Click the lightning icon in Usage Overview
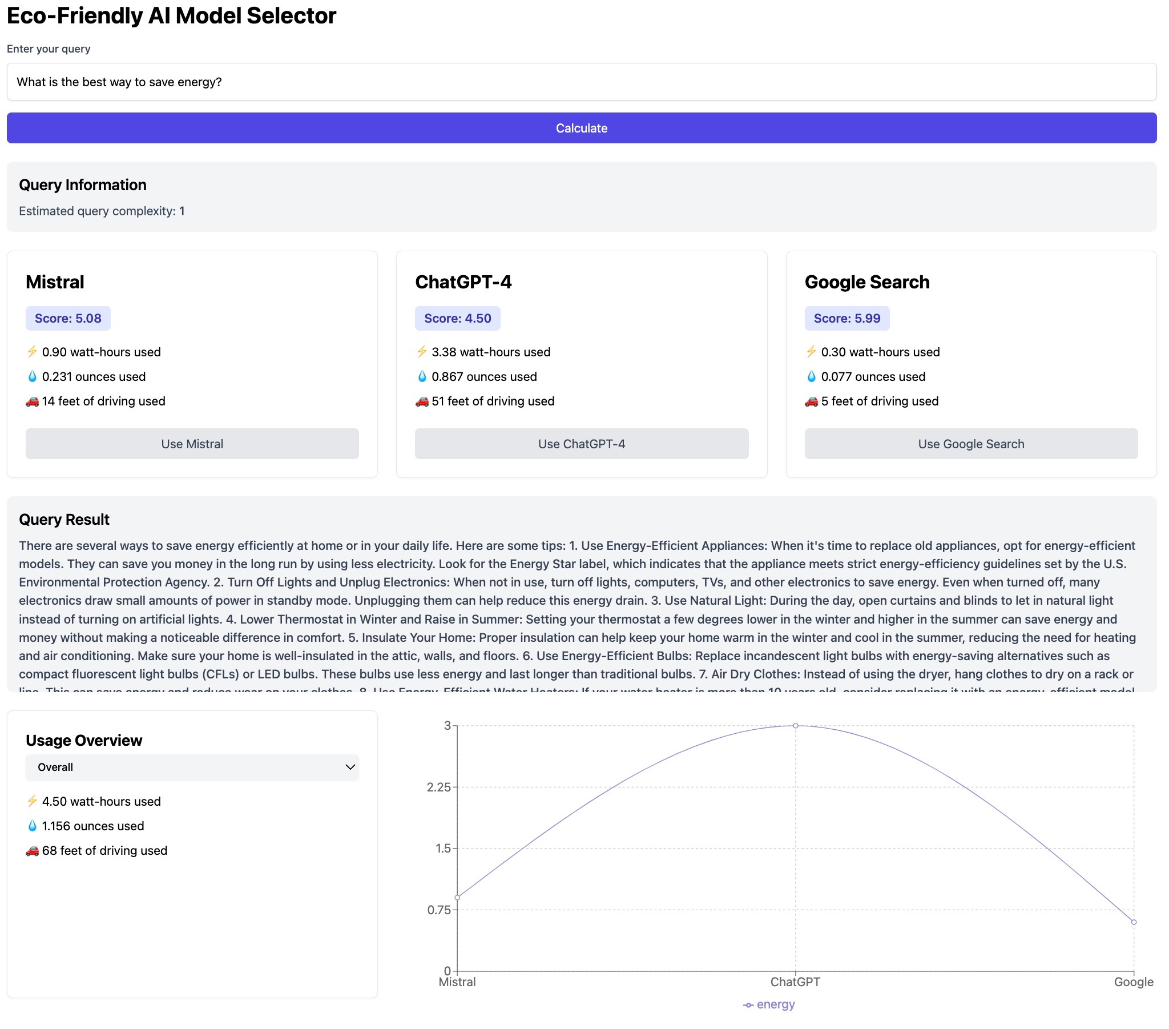1169x1029 pixels. (32, 801)
